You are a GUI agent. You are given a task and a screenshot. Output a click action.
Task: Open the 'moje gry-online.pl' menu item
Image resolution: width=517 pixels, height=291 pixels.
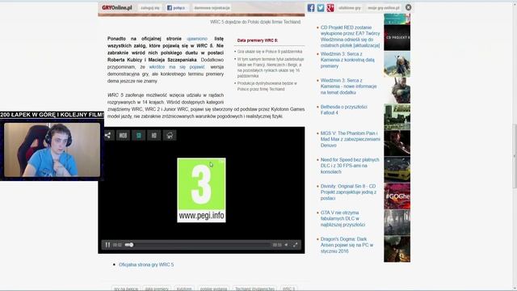click(x=384, y=7)
